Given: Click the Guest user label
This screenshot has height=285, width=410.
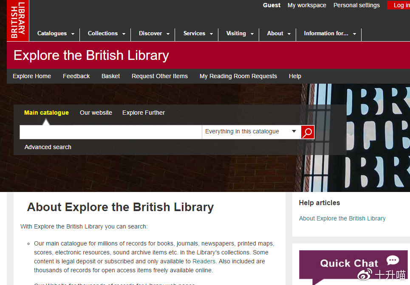Looking at the screenshot, I should coord(271,5).
